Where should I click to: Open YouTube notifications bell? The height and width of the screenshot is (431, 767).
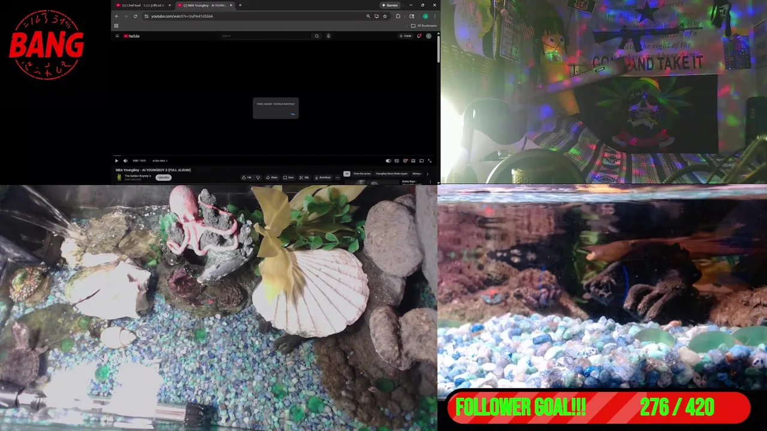click(419, 36)
